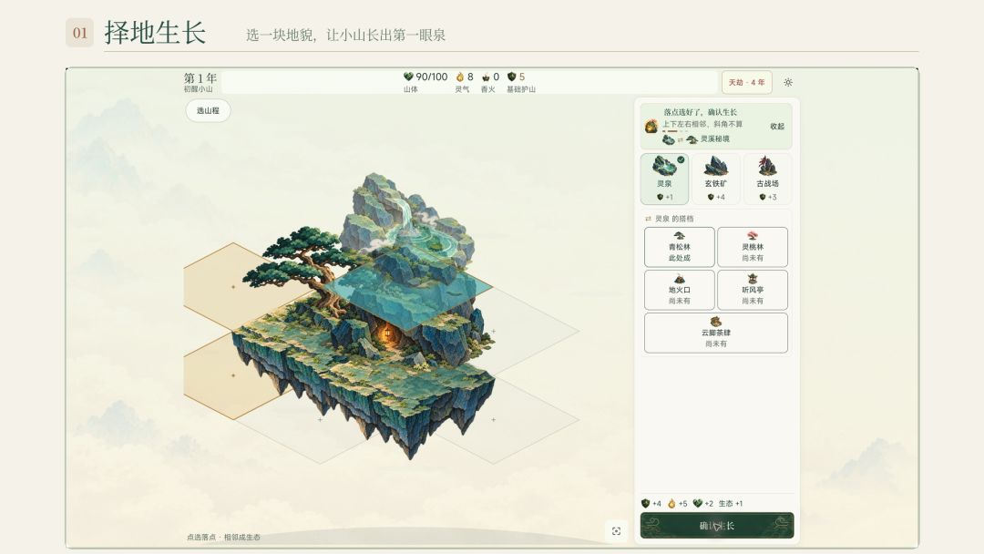Click the heart +2 reward icon above confirm

tap(697, 503)
